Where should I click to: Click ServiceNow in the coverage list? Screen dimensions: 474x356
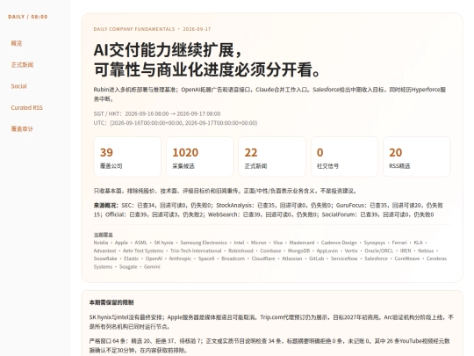coord(344,258)
